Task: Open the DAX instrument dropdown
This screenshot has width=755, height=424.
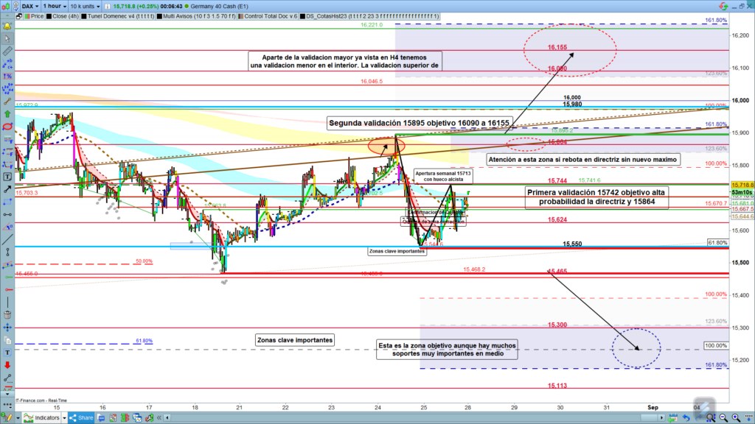Action: (x=26, y=5)
